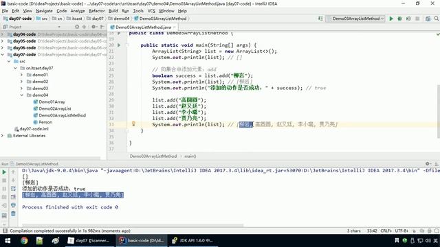
Task: Print the Run console output
Action: (13, 205)
